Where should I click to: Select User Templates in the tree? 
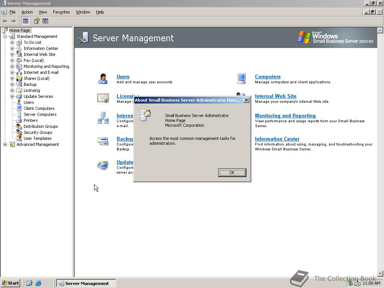(x=37, y=138)
